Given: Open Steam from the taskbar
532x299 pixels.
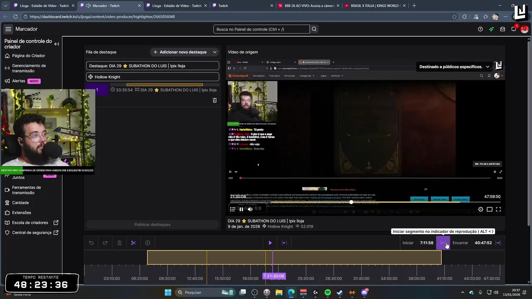Looking at the screenshot, I should click(x=340, y=292).
